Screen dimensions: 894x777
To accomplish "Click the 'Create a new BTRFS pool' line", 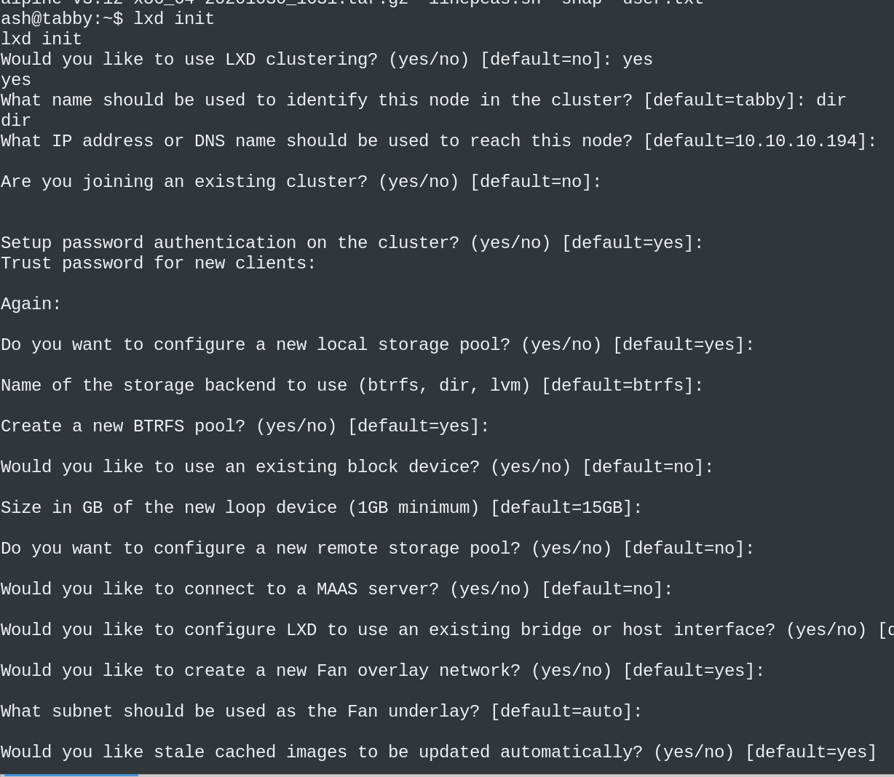I will 245,426.
